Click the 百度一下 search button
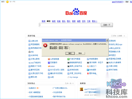Screen dimensions: 132x99 (x=107, y=25)
